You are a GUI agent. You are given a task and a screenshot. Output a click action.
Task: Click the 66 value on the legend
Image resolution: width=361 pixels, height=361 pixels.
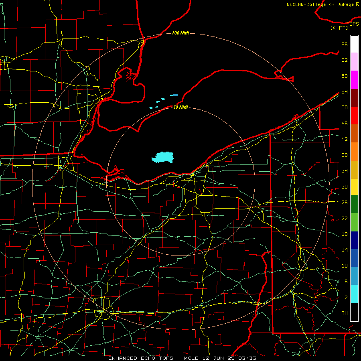click(345, 45)
